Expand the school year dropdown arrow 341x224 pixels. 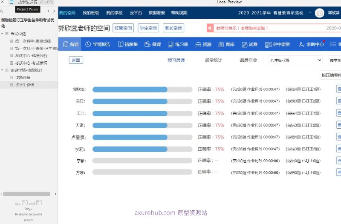(x=310, y=13)
